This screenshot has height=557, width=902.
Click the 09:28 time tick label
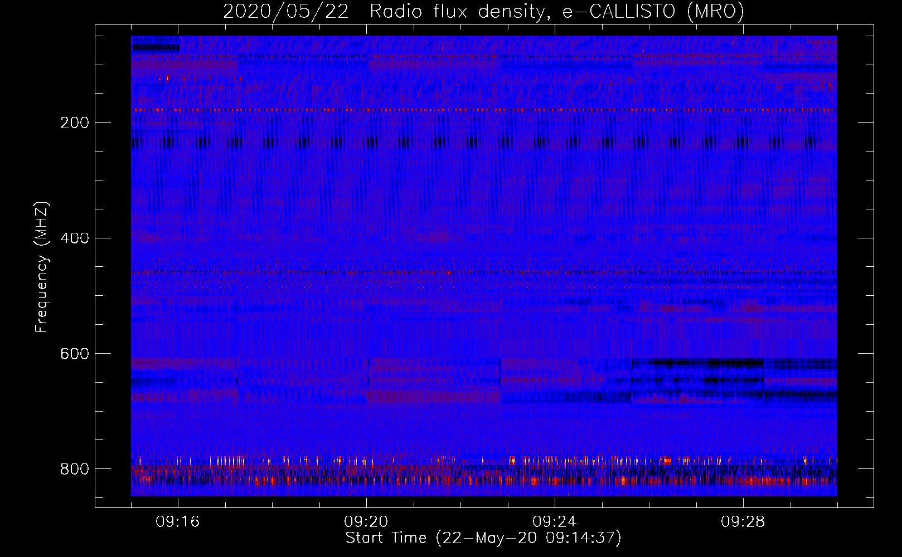point(743,522)
